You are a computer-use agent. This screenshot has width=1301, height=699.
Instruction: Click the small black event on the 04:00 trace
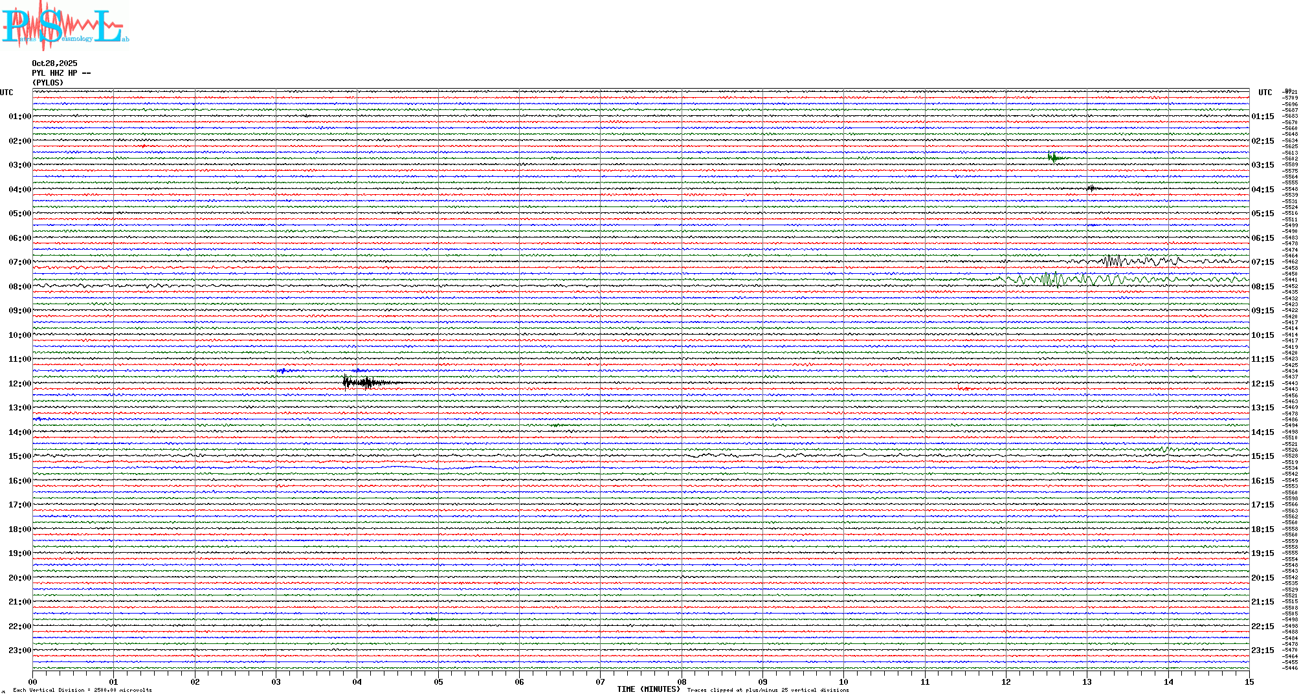pyautogui.click(x=1092, y=188)
